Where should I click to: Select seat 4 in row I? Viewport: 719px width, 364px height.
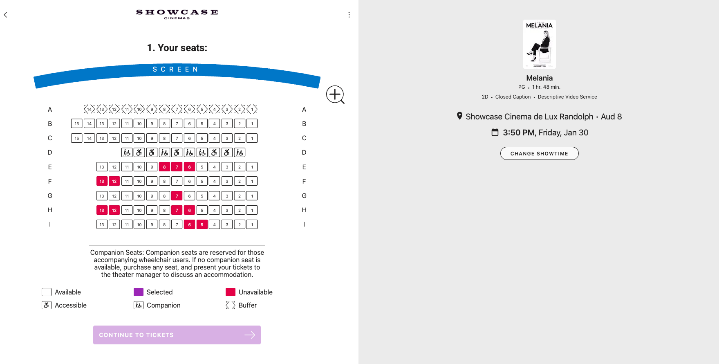215,225
